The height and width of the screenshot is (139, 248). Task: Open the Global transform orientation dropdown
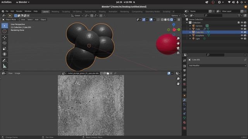coord(77,16)
